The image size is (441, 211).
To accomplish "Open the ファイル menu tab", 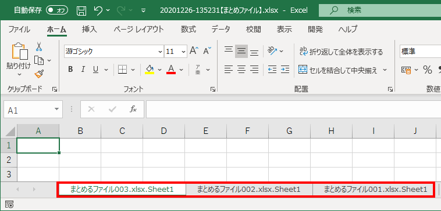I will [19, 29].
